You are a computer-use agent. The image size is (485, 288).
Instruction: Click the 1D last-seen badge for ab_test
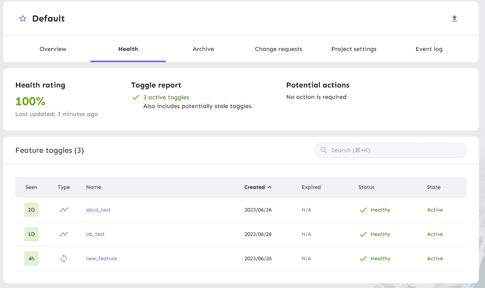32,234
